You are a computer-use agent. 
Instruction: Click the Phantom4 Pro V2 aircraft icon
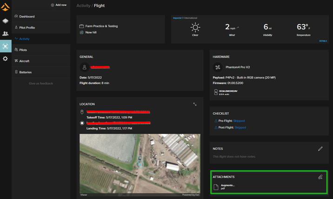[x=217, y=67]
